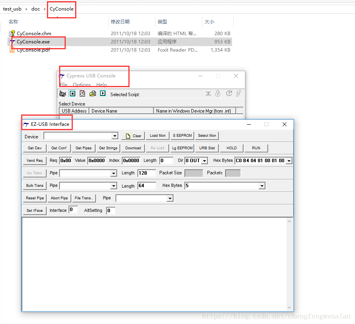The height and width of the screenshot is (324, 355).
Task: Click the doc breadcrumb in the address bar
Action: click(36, 9)
